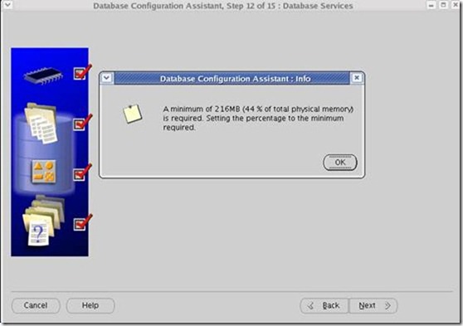The width and height of the screenshot is (463, 326).
Task: Open the Info dialog window menu arrow
Action: [106, 78]
